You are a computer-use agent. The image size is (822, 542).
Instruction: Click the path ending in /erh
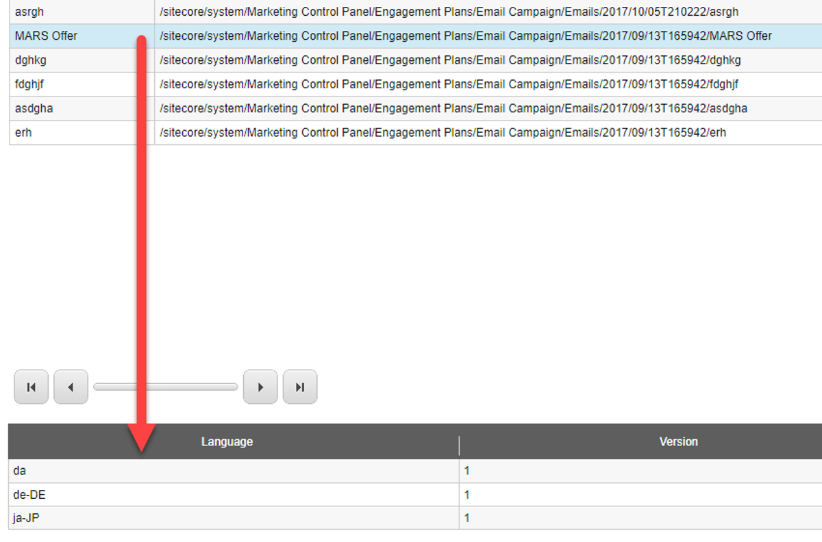click(x=443, y=133)
